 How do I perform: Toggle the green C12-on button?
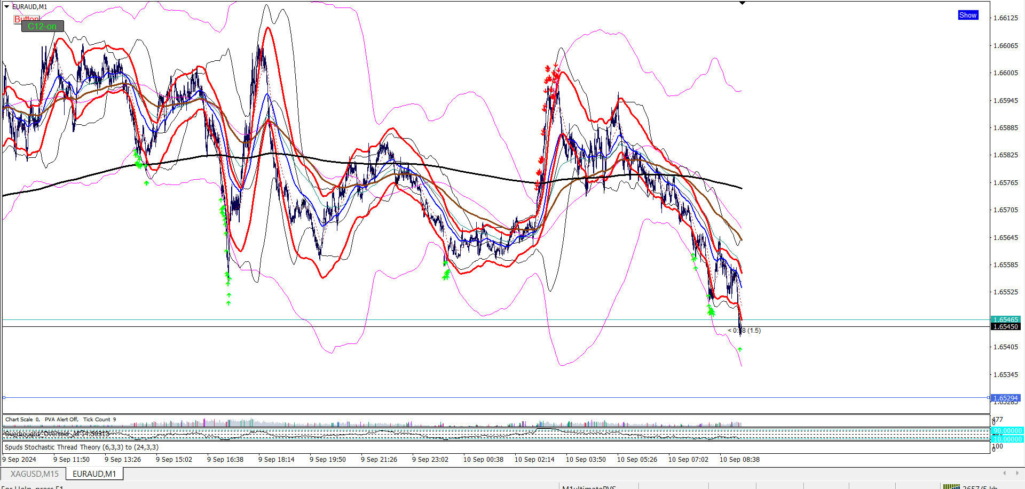click(x=43, y=26)
